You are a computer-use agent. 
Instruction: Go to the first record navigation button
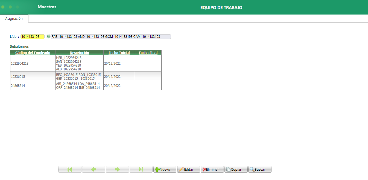(70, 169)
